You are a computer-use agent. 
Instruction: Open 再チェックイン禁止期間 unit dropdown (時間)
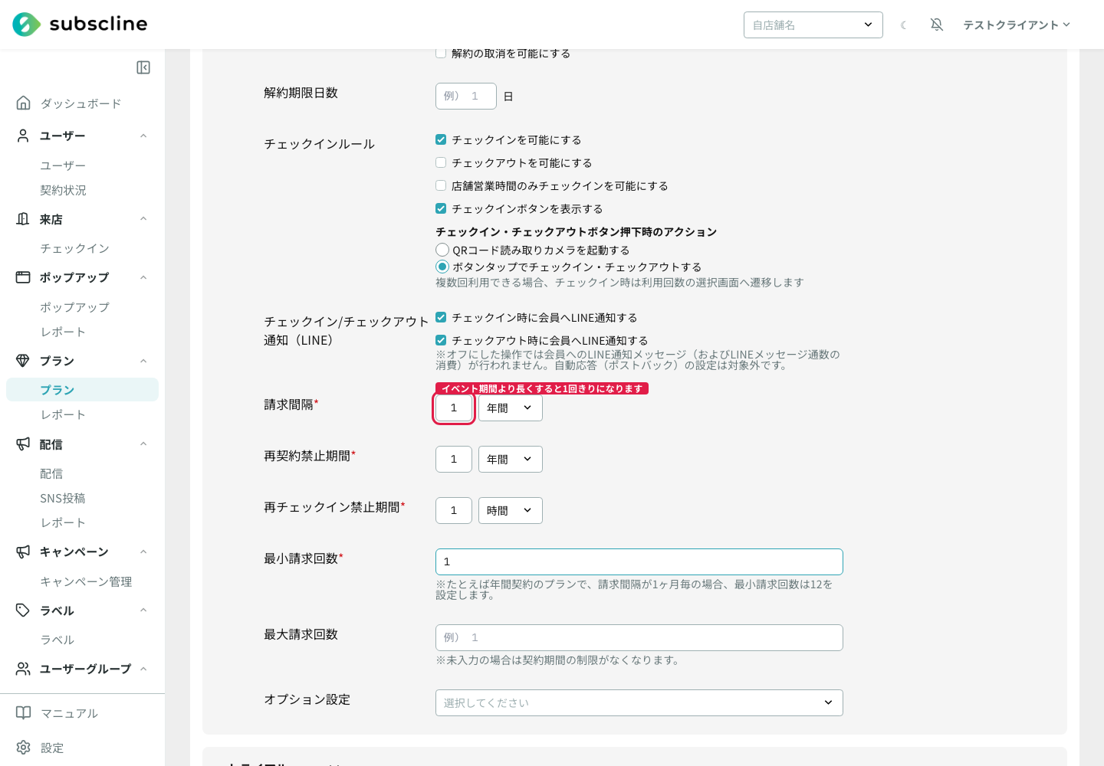(511, 511)
